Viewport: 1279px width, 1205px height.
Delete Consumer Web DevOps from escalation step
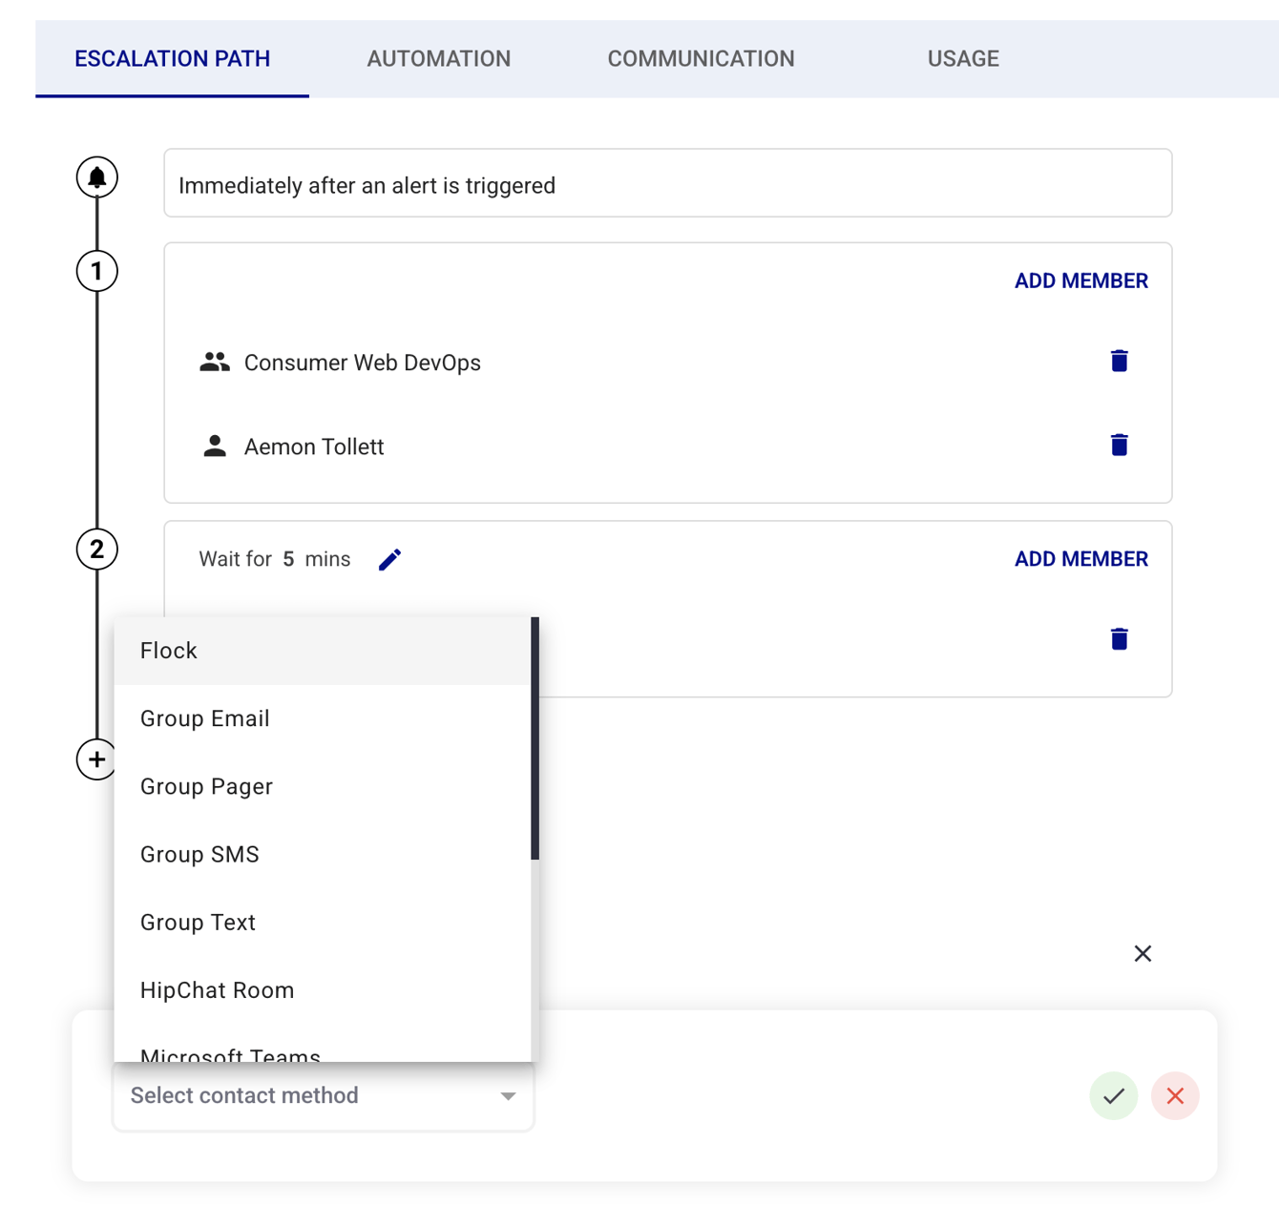pos(1119,361)
